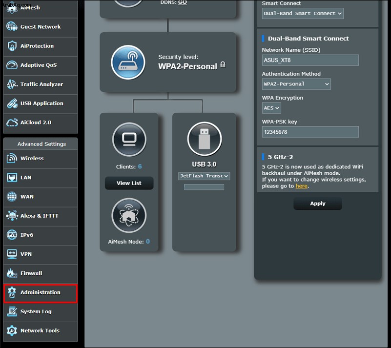Click the AiMesh sidebar icon
Viewport: 391px width, 348px height.
point(12,7)
